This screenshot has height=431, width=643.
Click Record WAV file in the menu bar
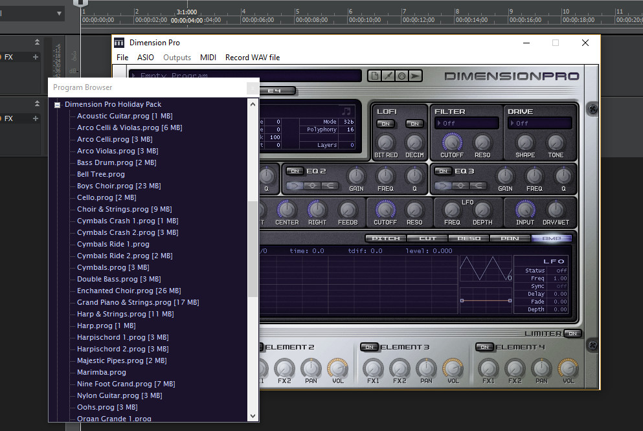pos(252,58)
